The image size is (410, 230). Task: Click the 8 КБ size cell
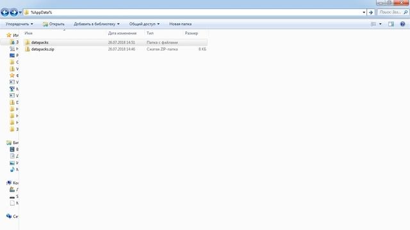coord(202,49)
